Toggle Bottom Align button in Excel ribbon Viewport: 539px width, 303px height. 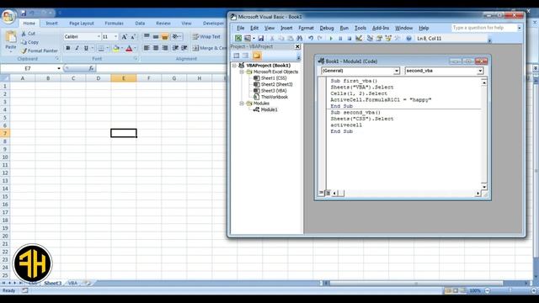[165, 36]
